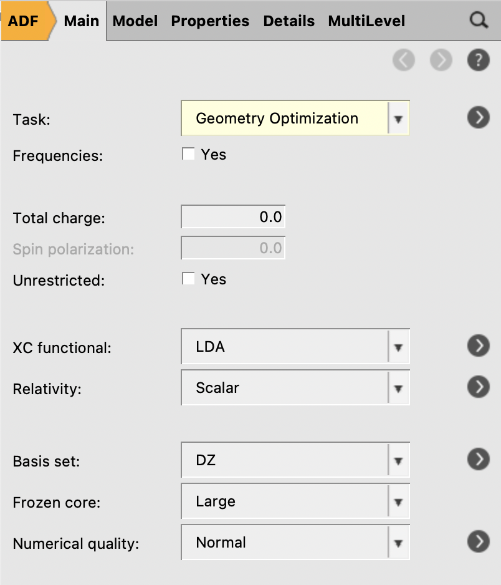Open the Relativity Scalar dropdown
Viewport: 501px width, 585px height.
pos(295,388)
